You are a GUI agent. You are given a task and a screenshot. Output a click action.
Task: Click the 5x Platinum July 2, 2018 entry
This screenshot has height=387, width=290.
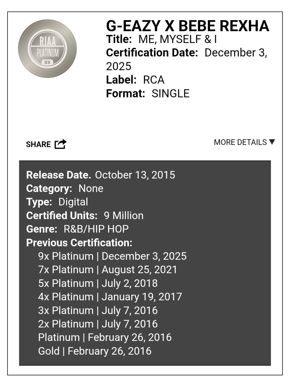tap(98, 283)
